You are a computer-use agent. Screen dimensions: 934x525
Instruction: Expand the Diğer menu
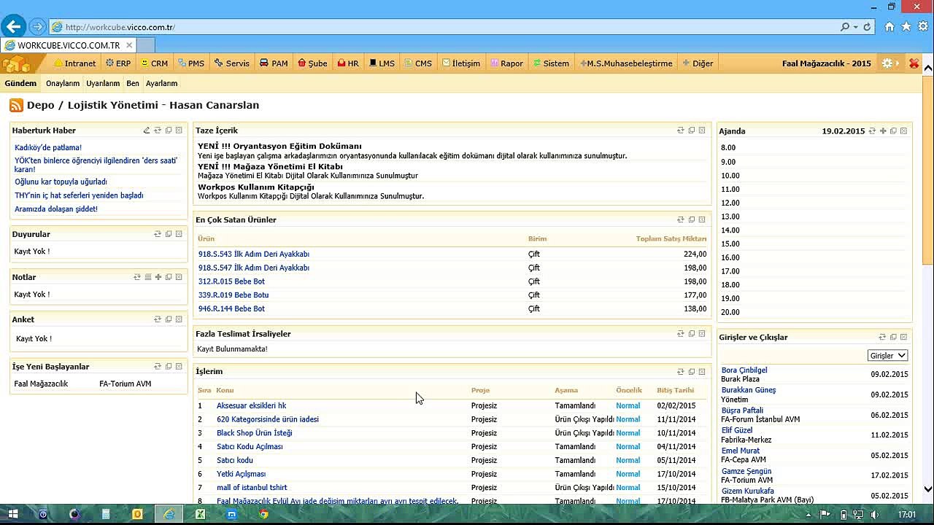(x=698, y=63)
